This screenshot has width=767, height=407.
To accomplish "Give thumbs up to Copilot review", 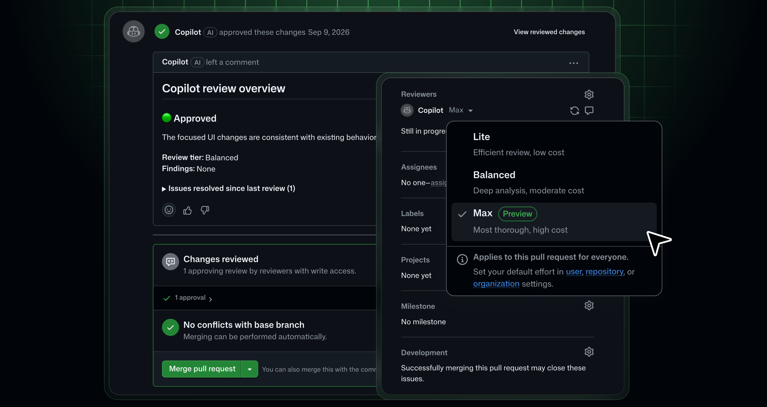I will click(x=187, y=211).
